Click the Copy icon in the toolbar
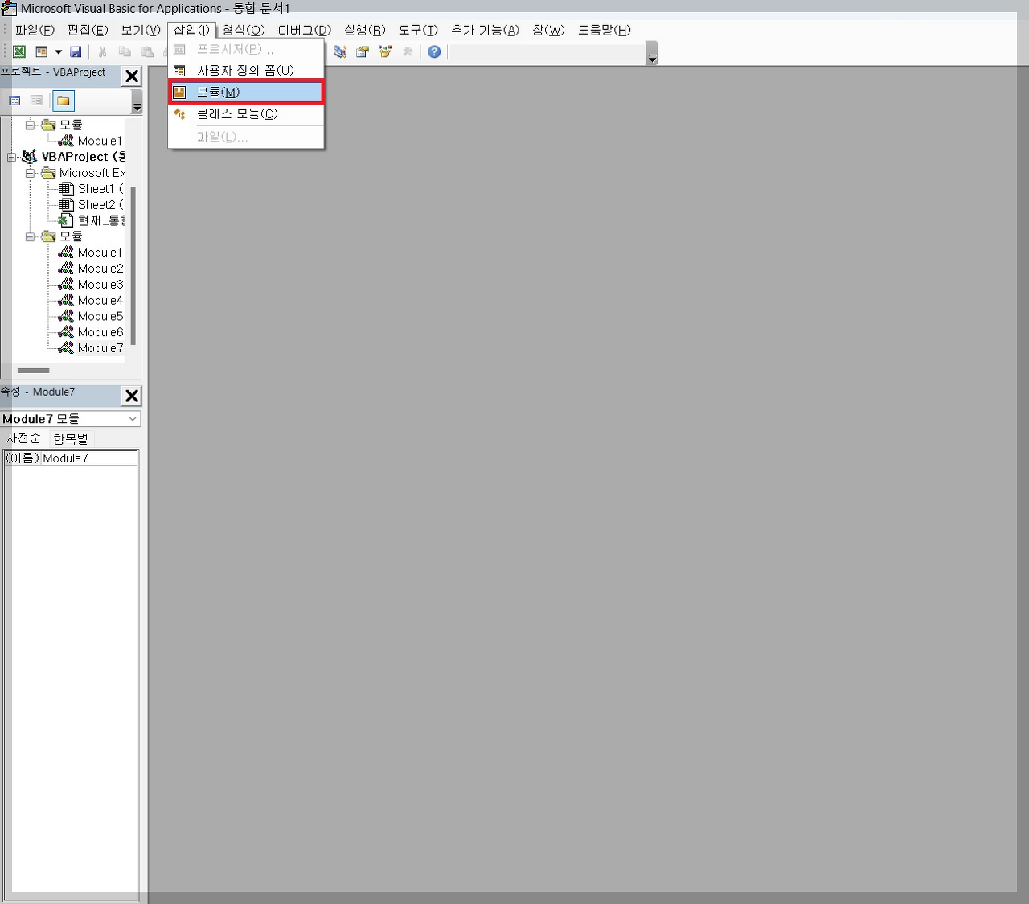1029x904 pixels. (x=125, y=51)
